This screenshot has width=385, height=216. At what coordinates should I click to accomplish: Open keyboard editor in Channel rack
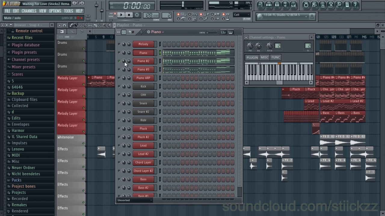point(231,32)
